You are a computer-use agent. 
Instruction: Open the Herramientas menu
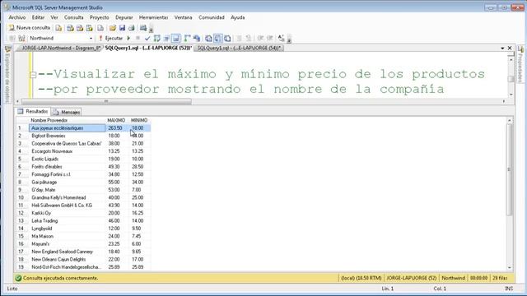point(153,17)
